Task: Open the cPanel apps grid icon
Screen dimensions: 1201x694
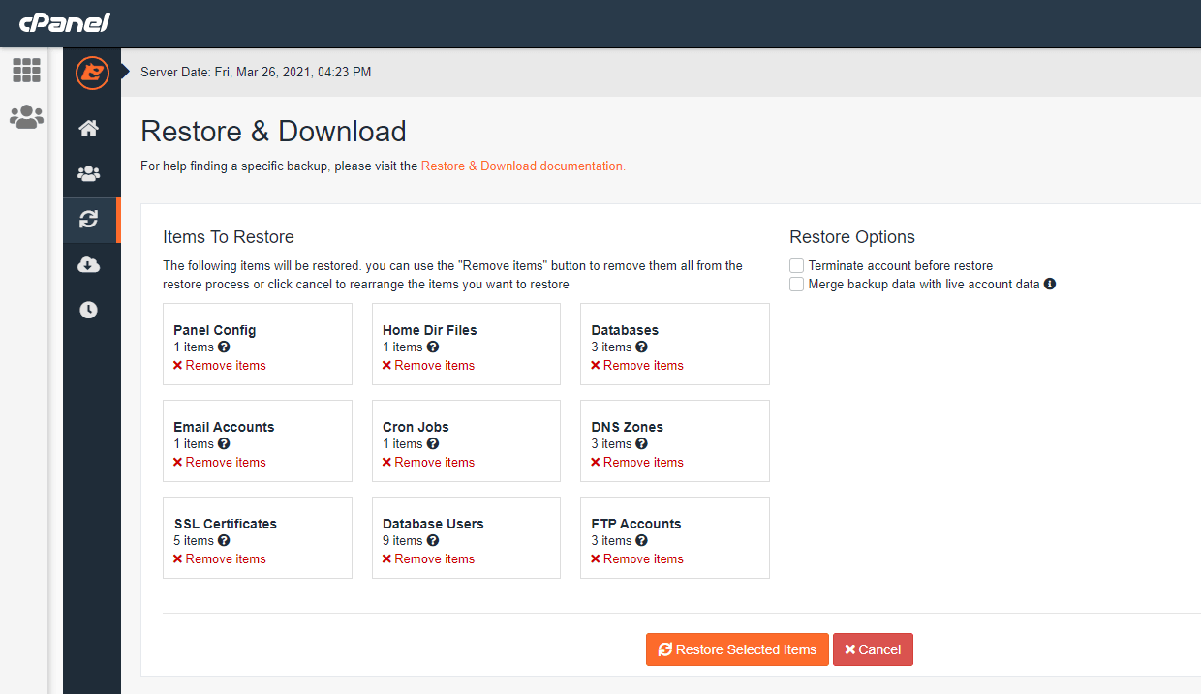Action: click(26, 70)
